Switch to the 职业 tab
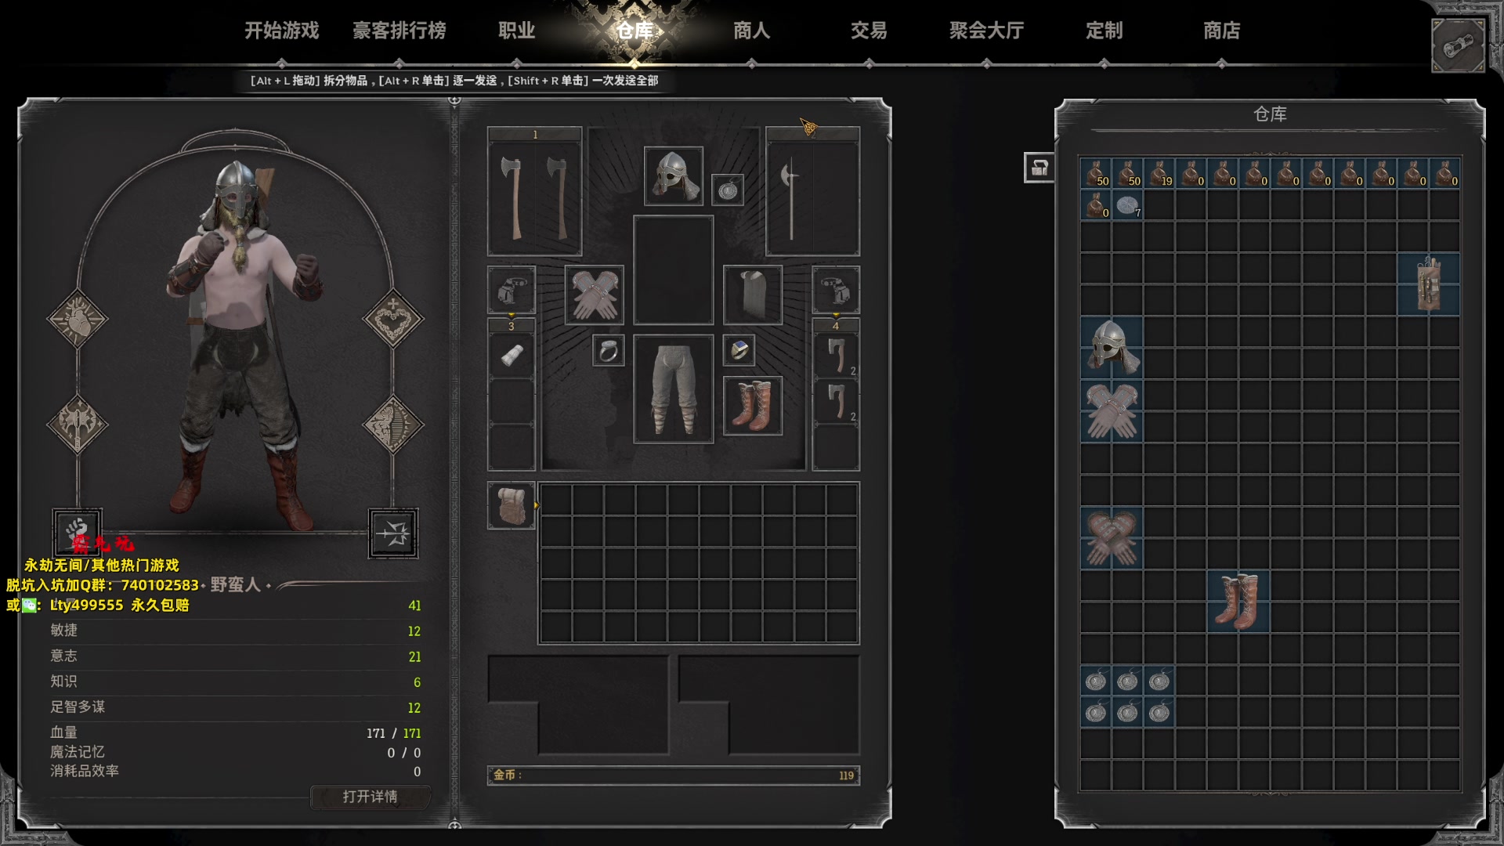The width and height of the screenshot is (1504, 846). (516, 31)
